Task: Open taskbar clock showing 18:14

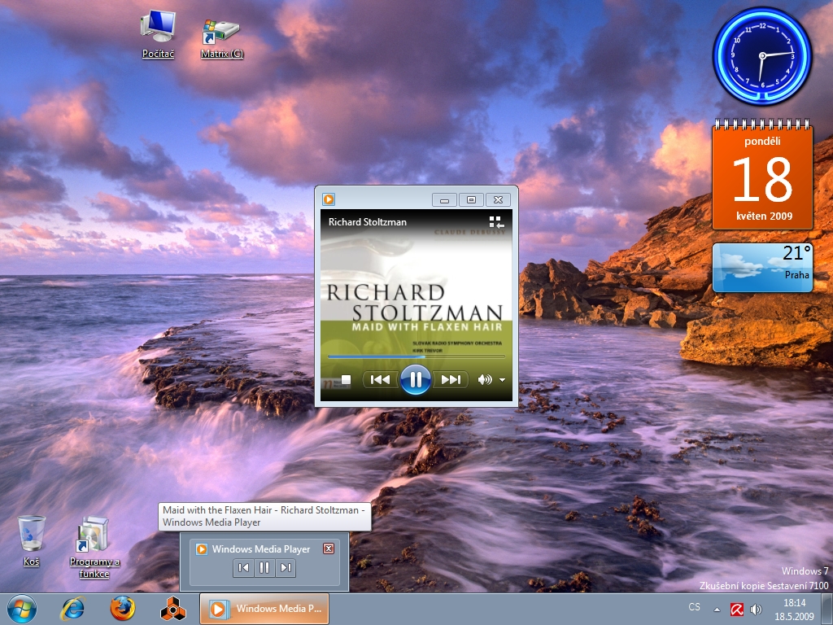Action: click(794, 609)
